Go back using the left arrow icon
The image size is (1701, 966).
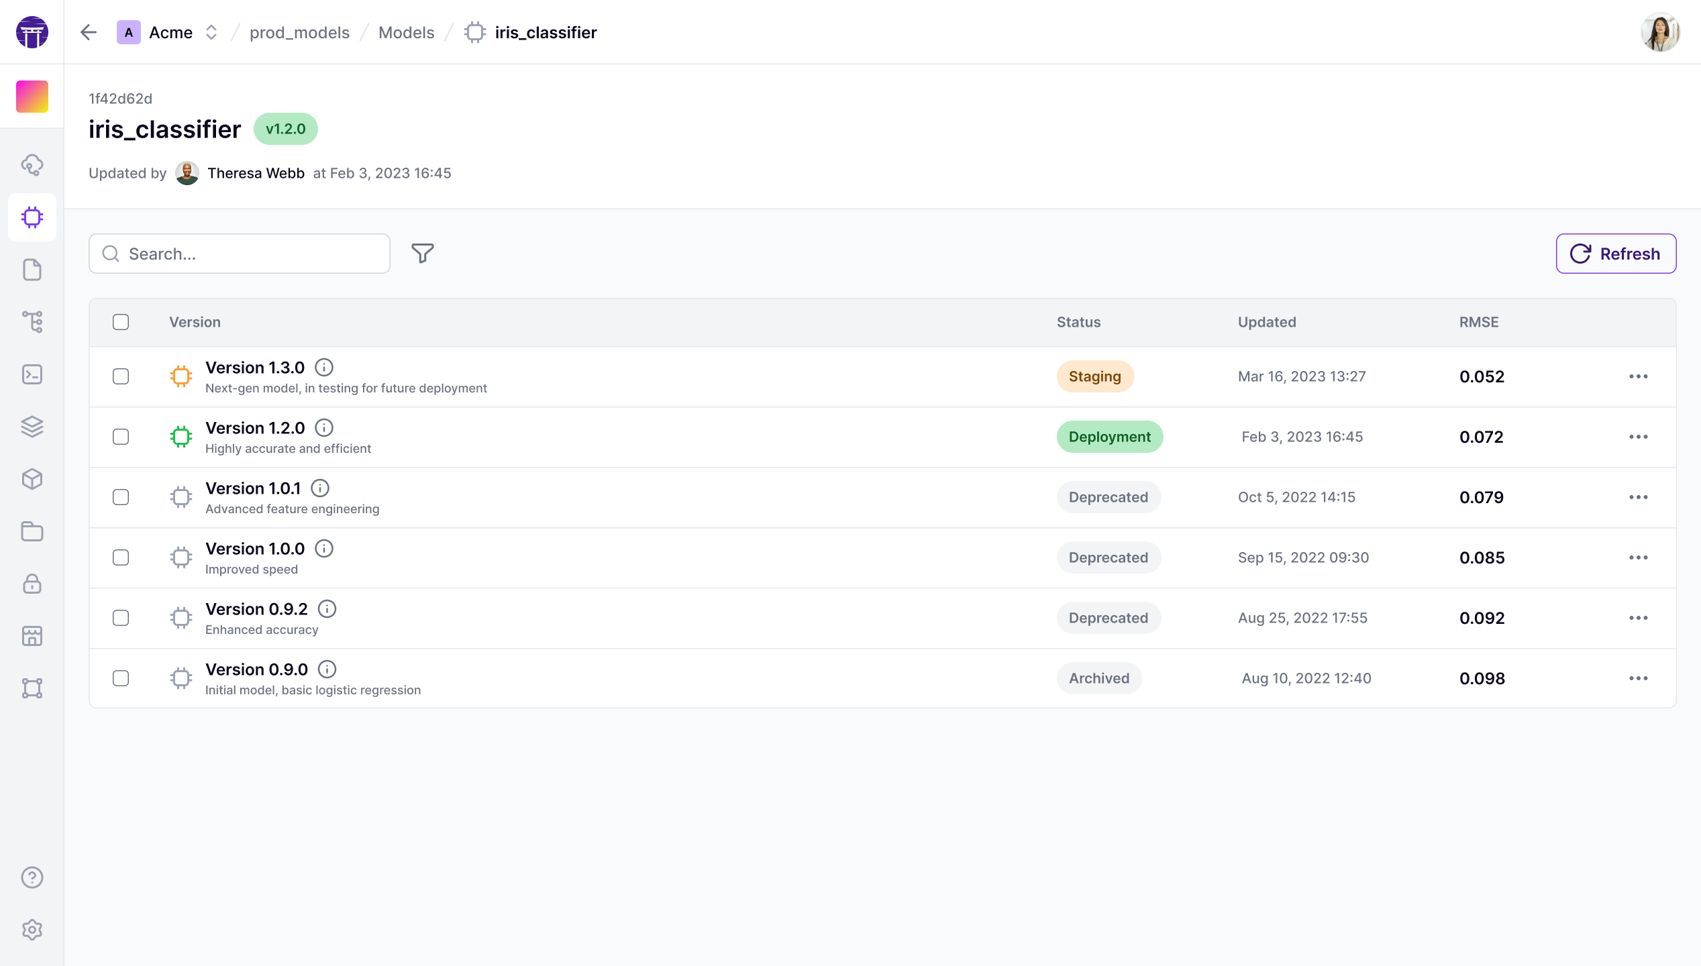(x=89, y=32)
